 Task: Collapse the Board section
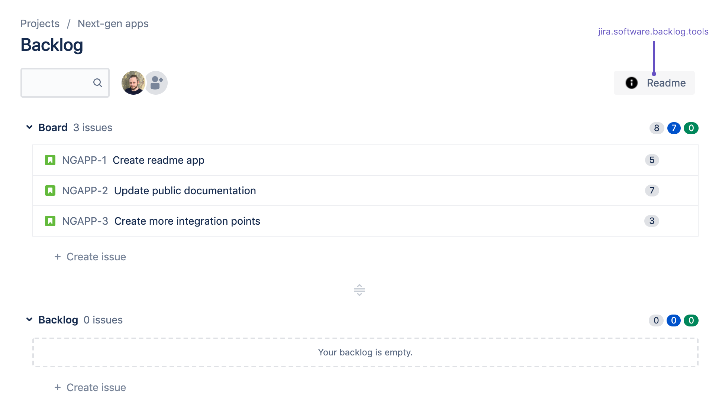pos(29,127)
